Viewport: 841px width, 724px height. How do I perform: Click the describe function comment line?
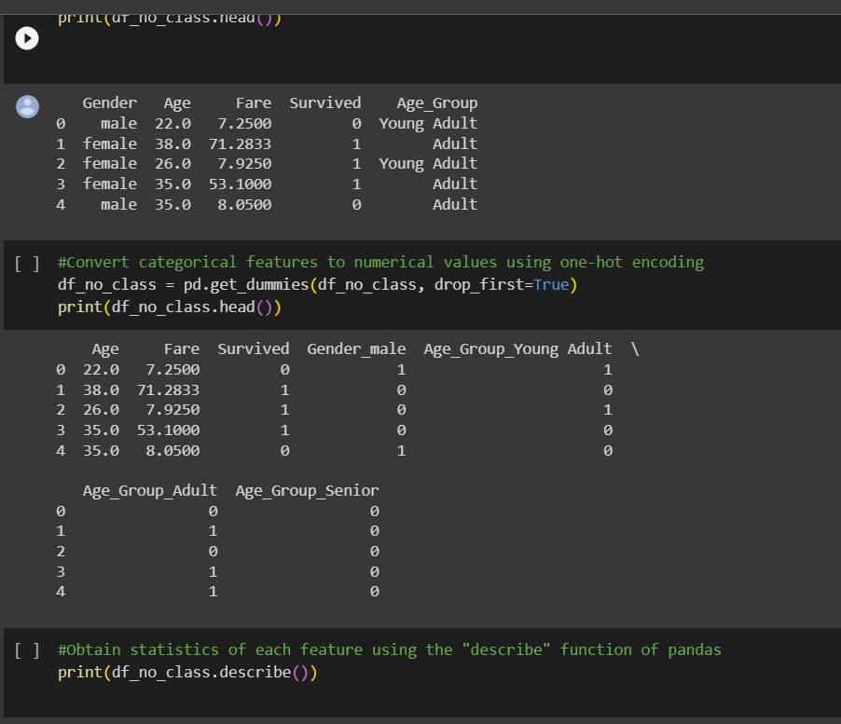[x=390, y=649]
